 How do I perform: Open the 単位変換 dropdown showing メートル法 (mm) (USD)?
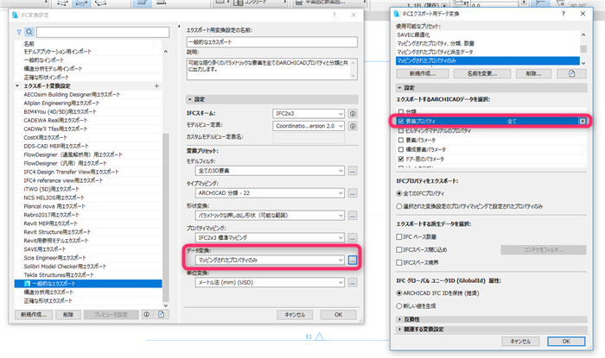point(270,283)
